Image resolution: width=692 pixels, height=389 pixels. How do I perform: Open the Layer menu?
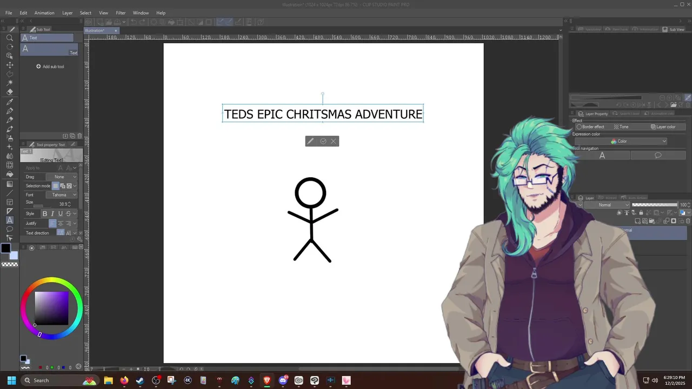coord(68,13)
